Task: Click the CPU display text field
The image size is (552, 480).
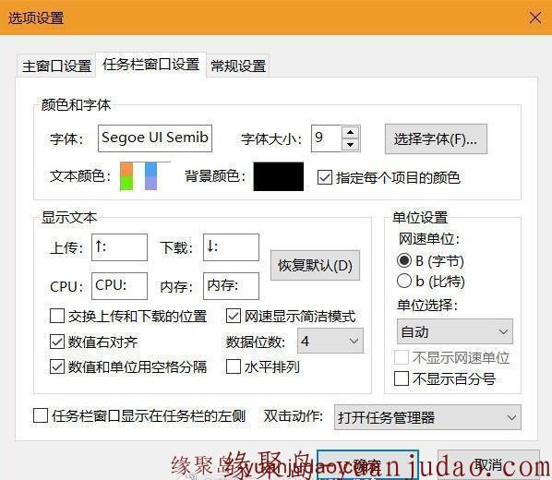Action: 119,286
